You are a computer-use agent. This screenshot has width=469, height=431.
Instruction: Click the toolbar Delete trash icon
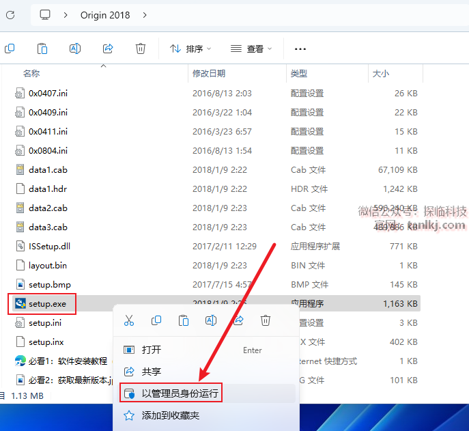pyautogui.click(x=141, y=48)
